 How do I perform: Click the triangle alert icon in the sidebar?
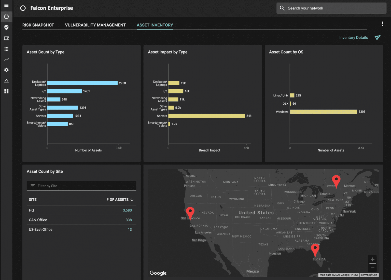pyautogui.click(x=6, y=81)
